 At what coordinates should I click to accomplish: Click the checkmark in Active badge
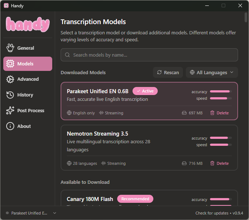point(138,91)
